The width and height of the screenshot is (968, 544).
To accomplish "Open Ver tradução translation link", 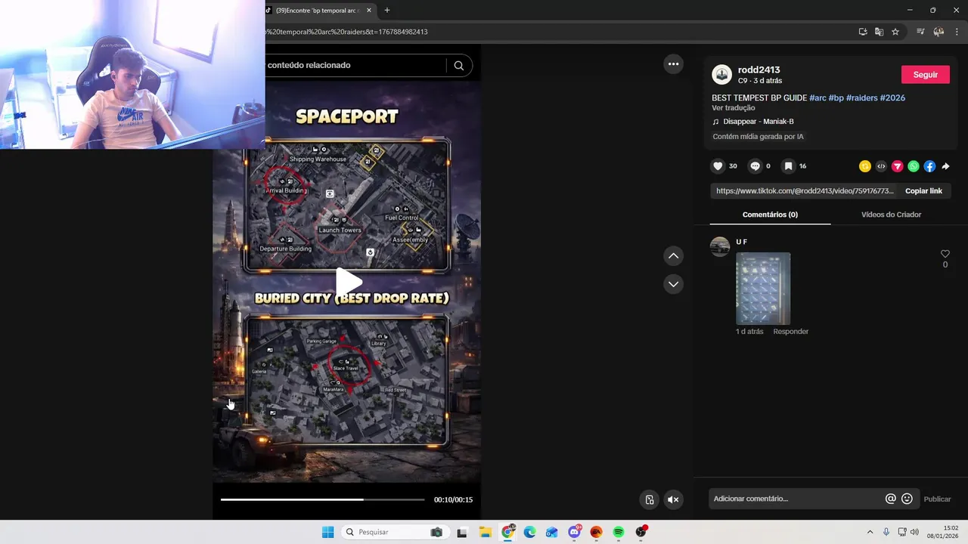I will click(734, 108).
